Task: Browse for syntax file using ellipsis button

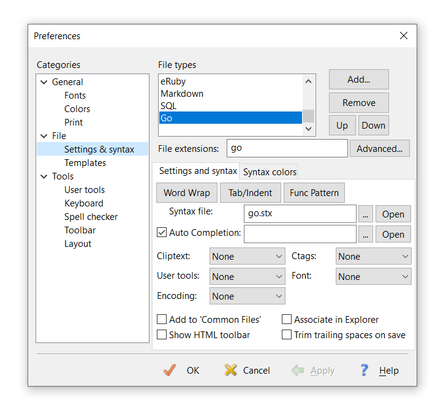Action: [365, 214]
